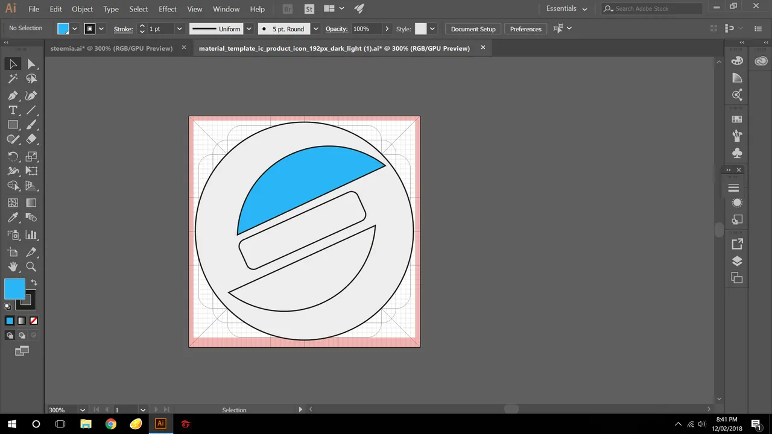Viewport: 772px width, 434px height.
Task: Open the File menu
Action: (x=34, y=9)
